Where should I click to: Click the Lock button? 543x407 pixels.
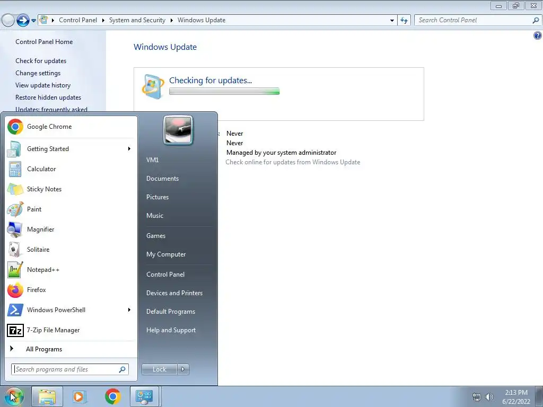159,369
